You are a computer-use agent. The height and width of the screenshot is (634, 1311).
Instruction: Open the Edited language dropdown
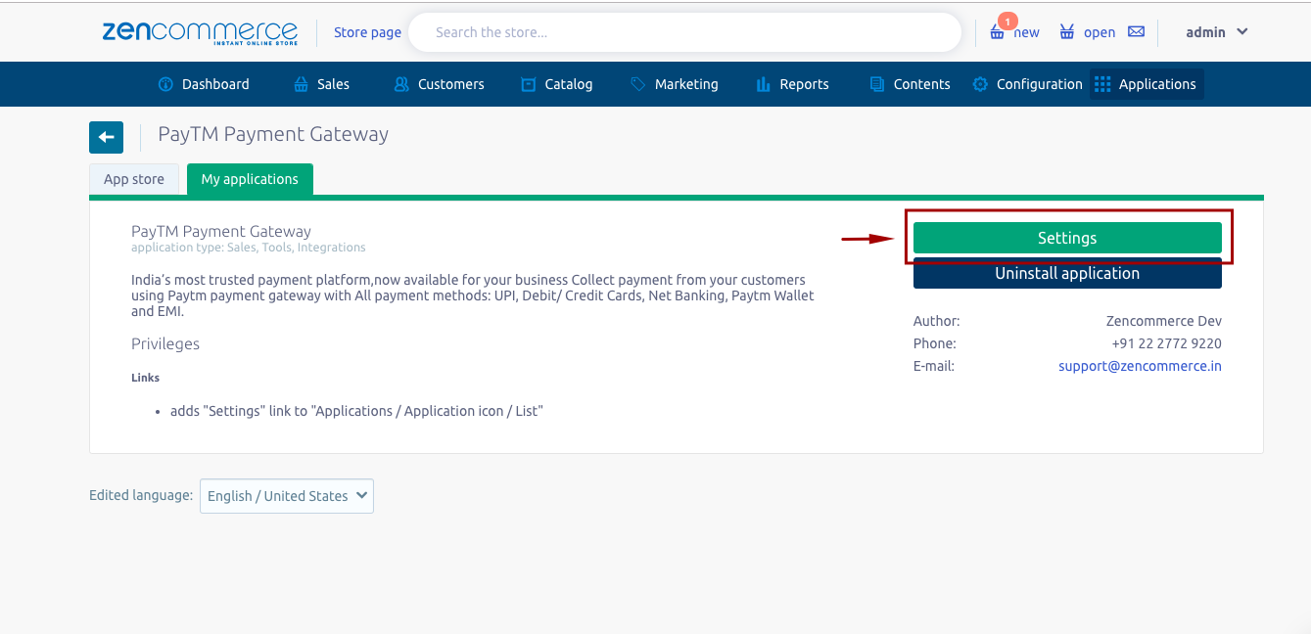click(x=287, y=496)
